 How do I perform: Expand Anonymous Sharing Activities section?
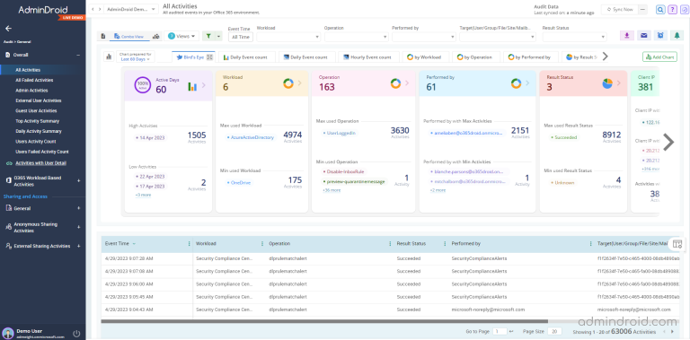(79, 227)
